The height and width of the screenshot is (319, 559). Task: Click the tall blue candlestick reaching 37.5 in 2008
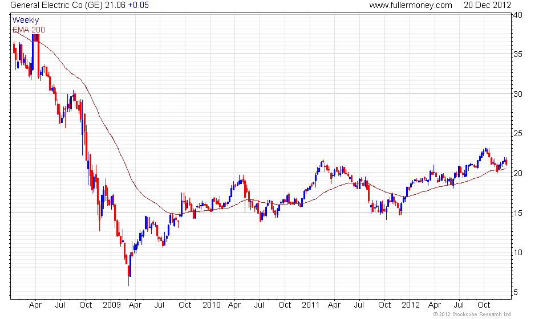[x=33, y=54]
